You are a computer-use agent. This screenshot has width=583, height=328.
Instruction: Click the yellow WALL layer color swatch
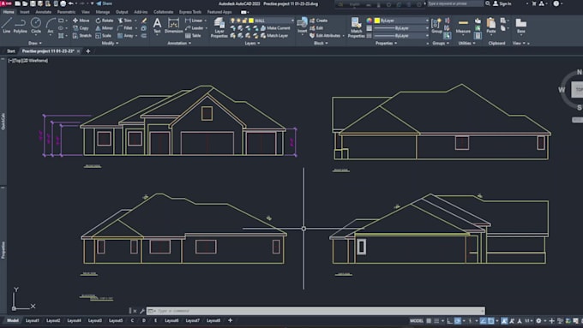pyautogui.click(x=251, y=21)
